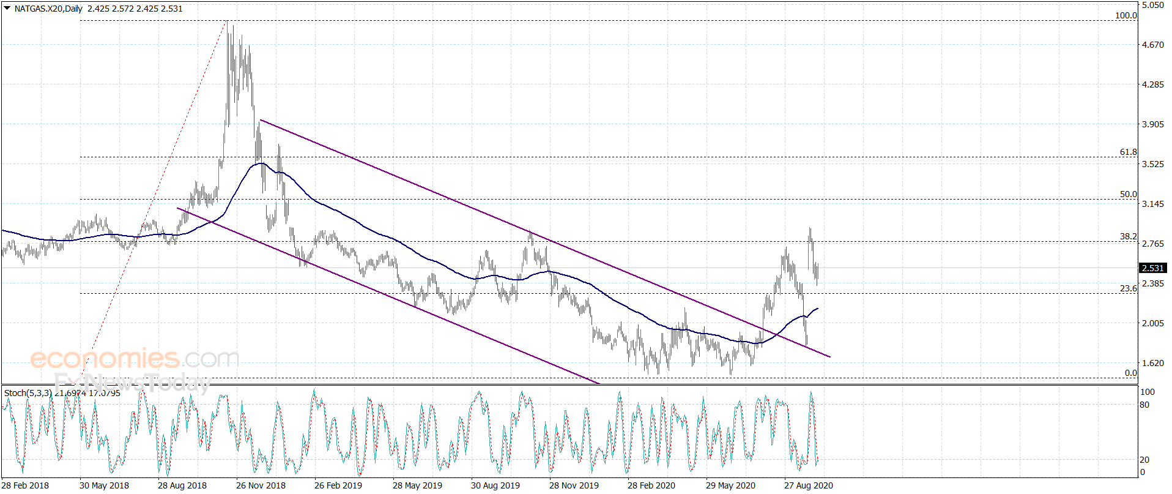Click the 28 May 2019 date label
1172x494 pixels.
coord(417,485)
